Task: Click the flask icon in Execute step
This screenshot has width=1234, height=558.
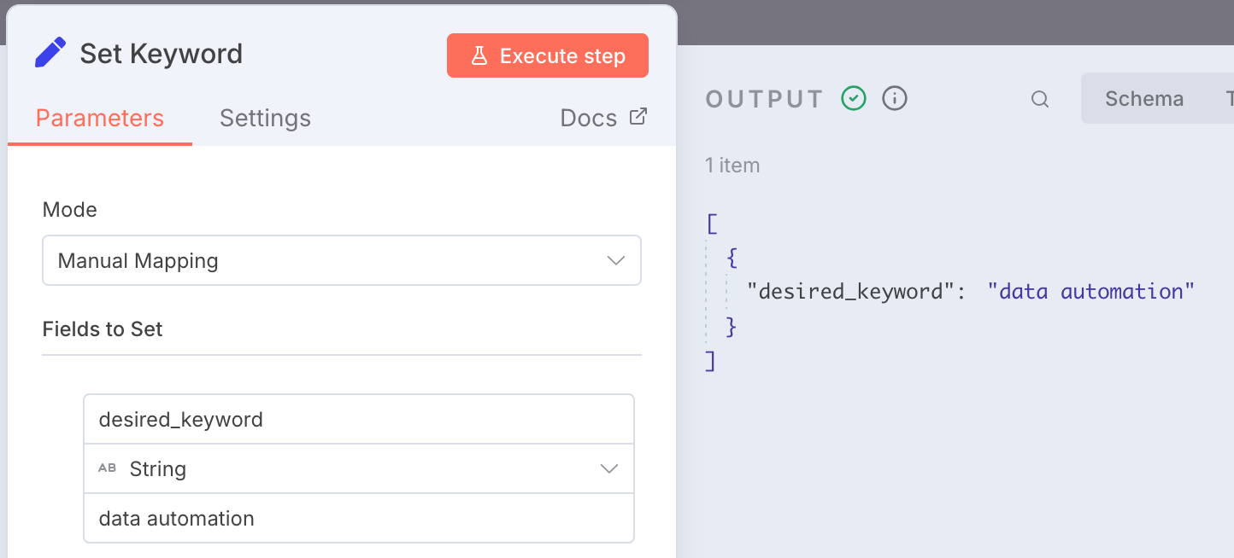Action: tap(479, 56)
